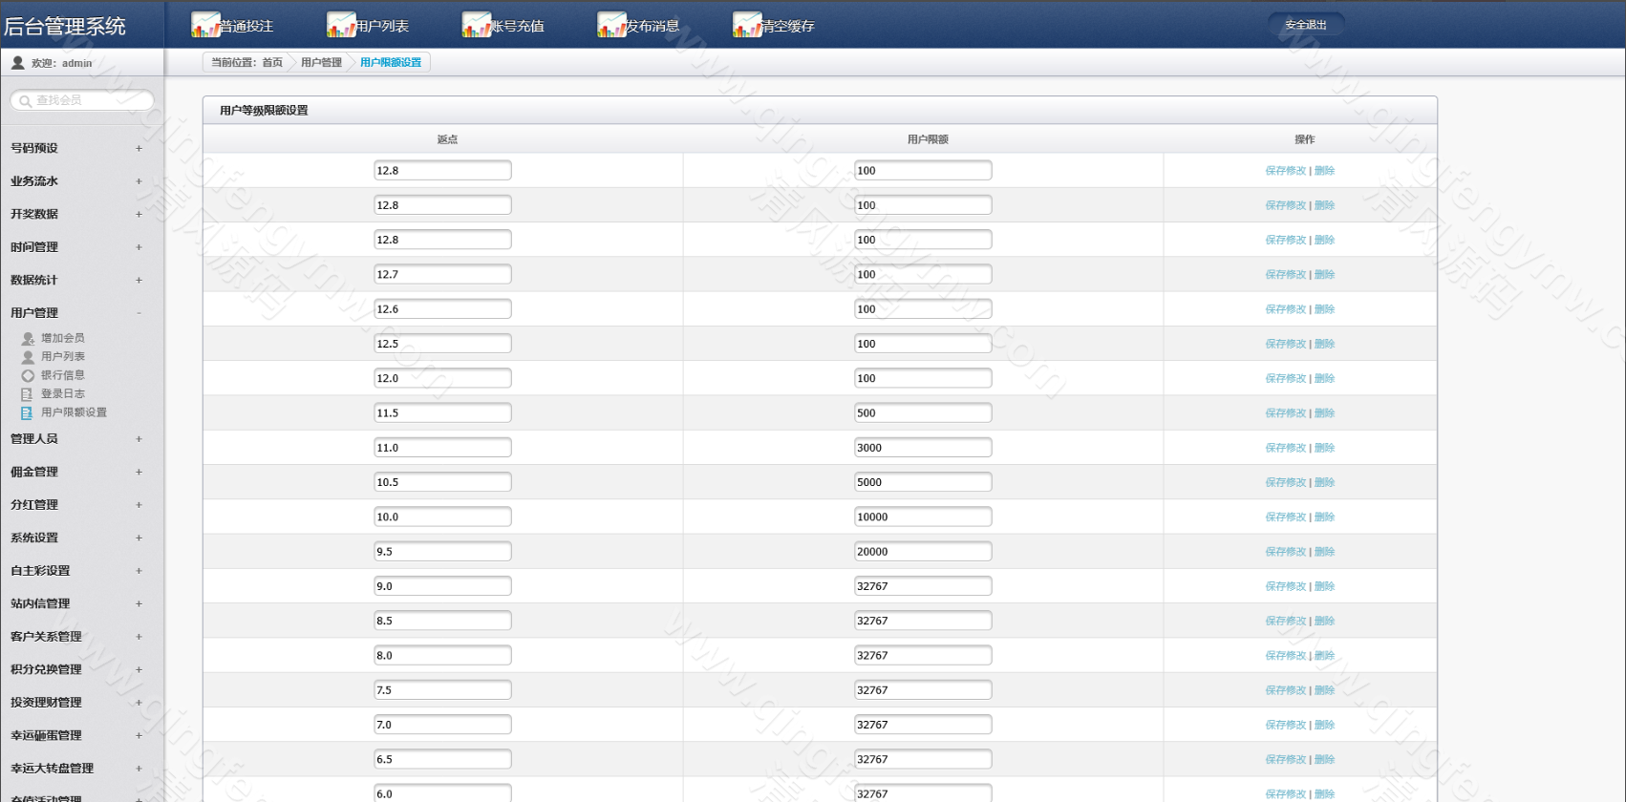Click the 用户限额 field showing 3000
Viewport: 1626px width, 802px height.
tap(923, 448)
